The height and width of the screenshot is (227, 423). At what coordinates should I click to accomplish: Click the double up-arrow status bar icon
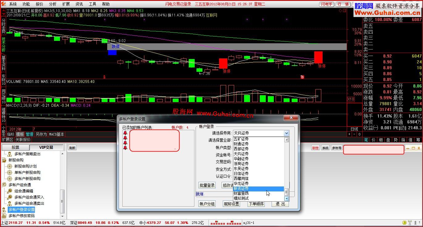(x=415, y=223)
